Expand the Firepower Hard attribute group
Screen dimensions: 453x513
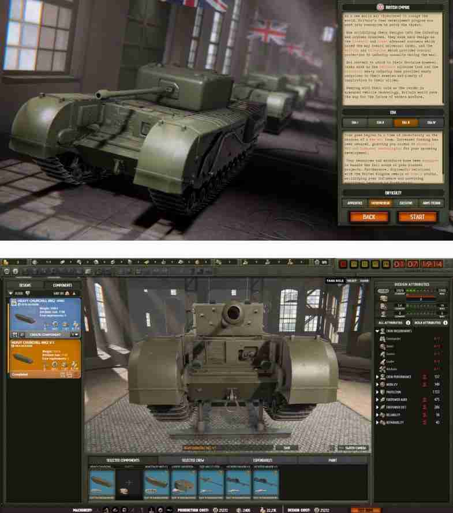(377, 399)
